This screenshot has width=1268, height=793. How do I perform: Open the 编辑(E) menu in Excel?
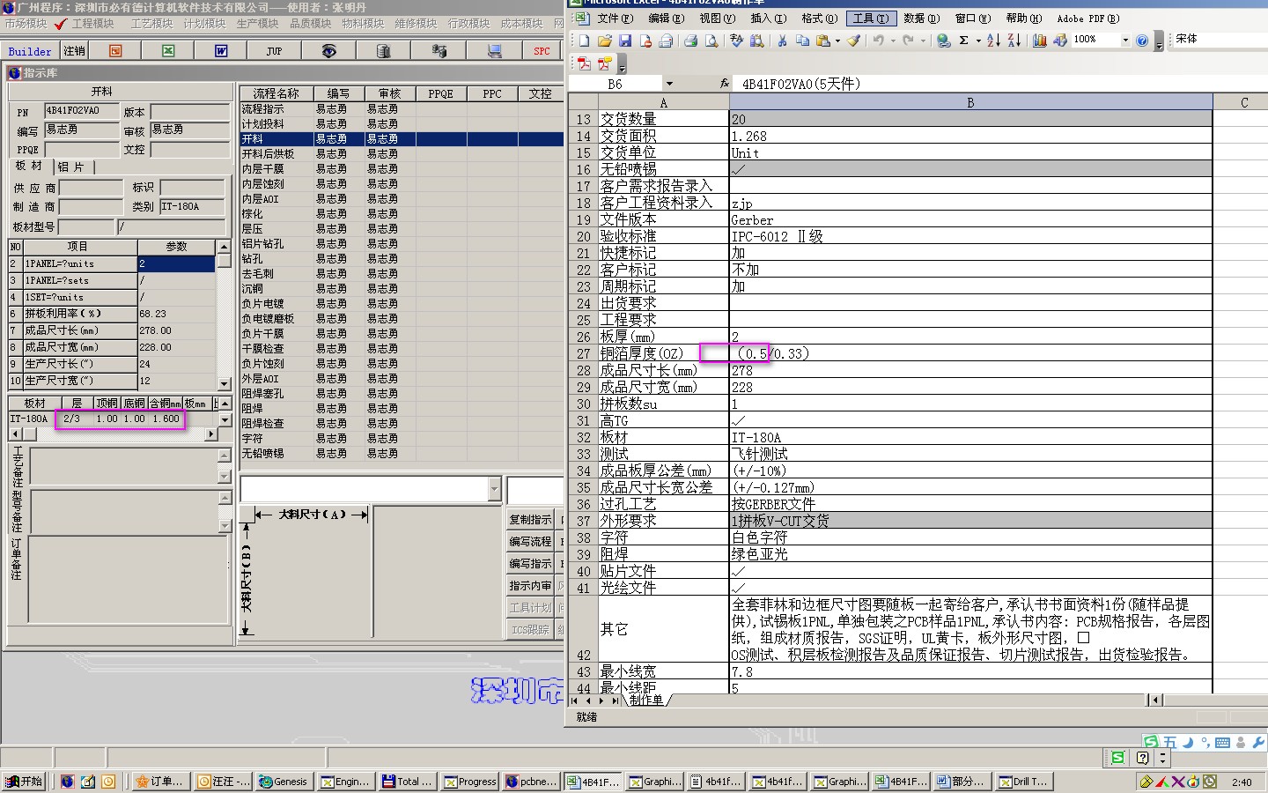[x=666, y=18]
